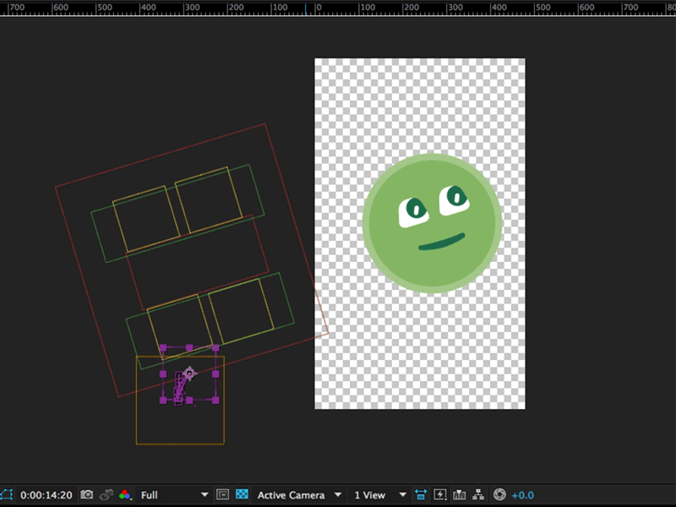Click the Timeline button icon

coord(460,494)
